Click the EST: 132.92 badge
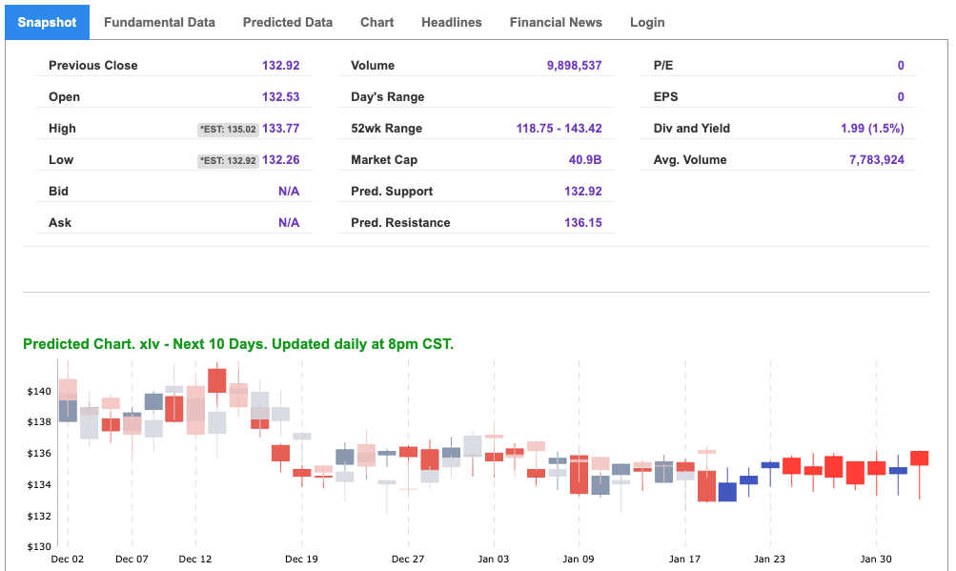Image resolution: width=956 pixels, height=571 pixels. click(x=228, y=161)
